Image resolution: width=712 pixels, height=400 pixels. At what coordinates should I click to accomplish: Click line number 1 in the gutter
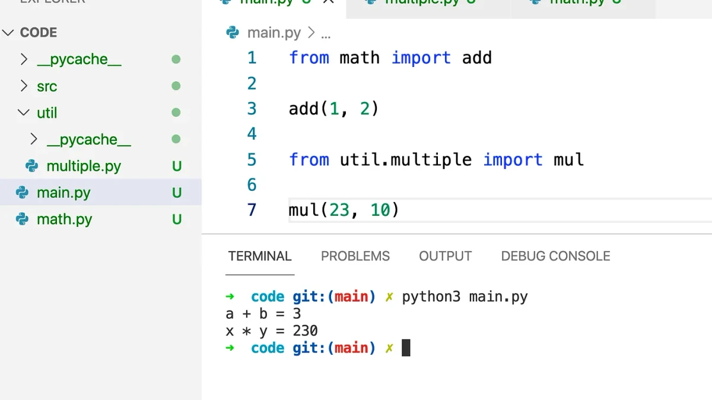point(252,57)
